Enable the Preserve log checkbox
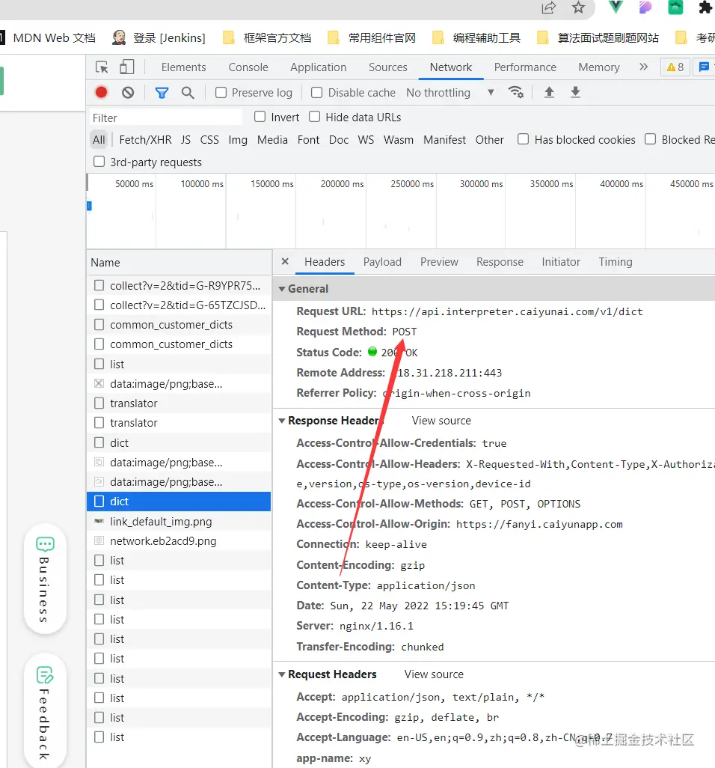This screenshot has width=715, height=768. (221, 93)
